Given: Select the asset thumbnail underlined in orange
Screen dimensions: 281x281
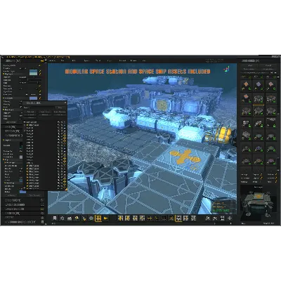Looking at the screenshot, I should 258,98.
